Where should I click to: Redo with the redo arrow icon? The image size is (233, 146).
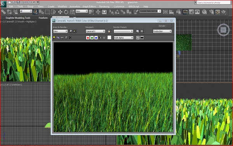(x=28, y=2)
